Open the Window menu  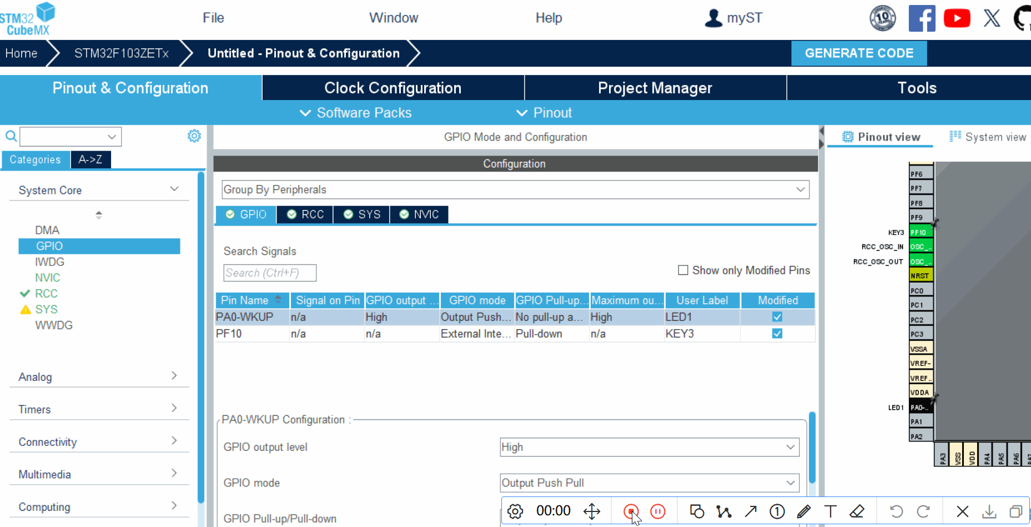[x=394, y=18]
